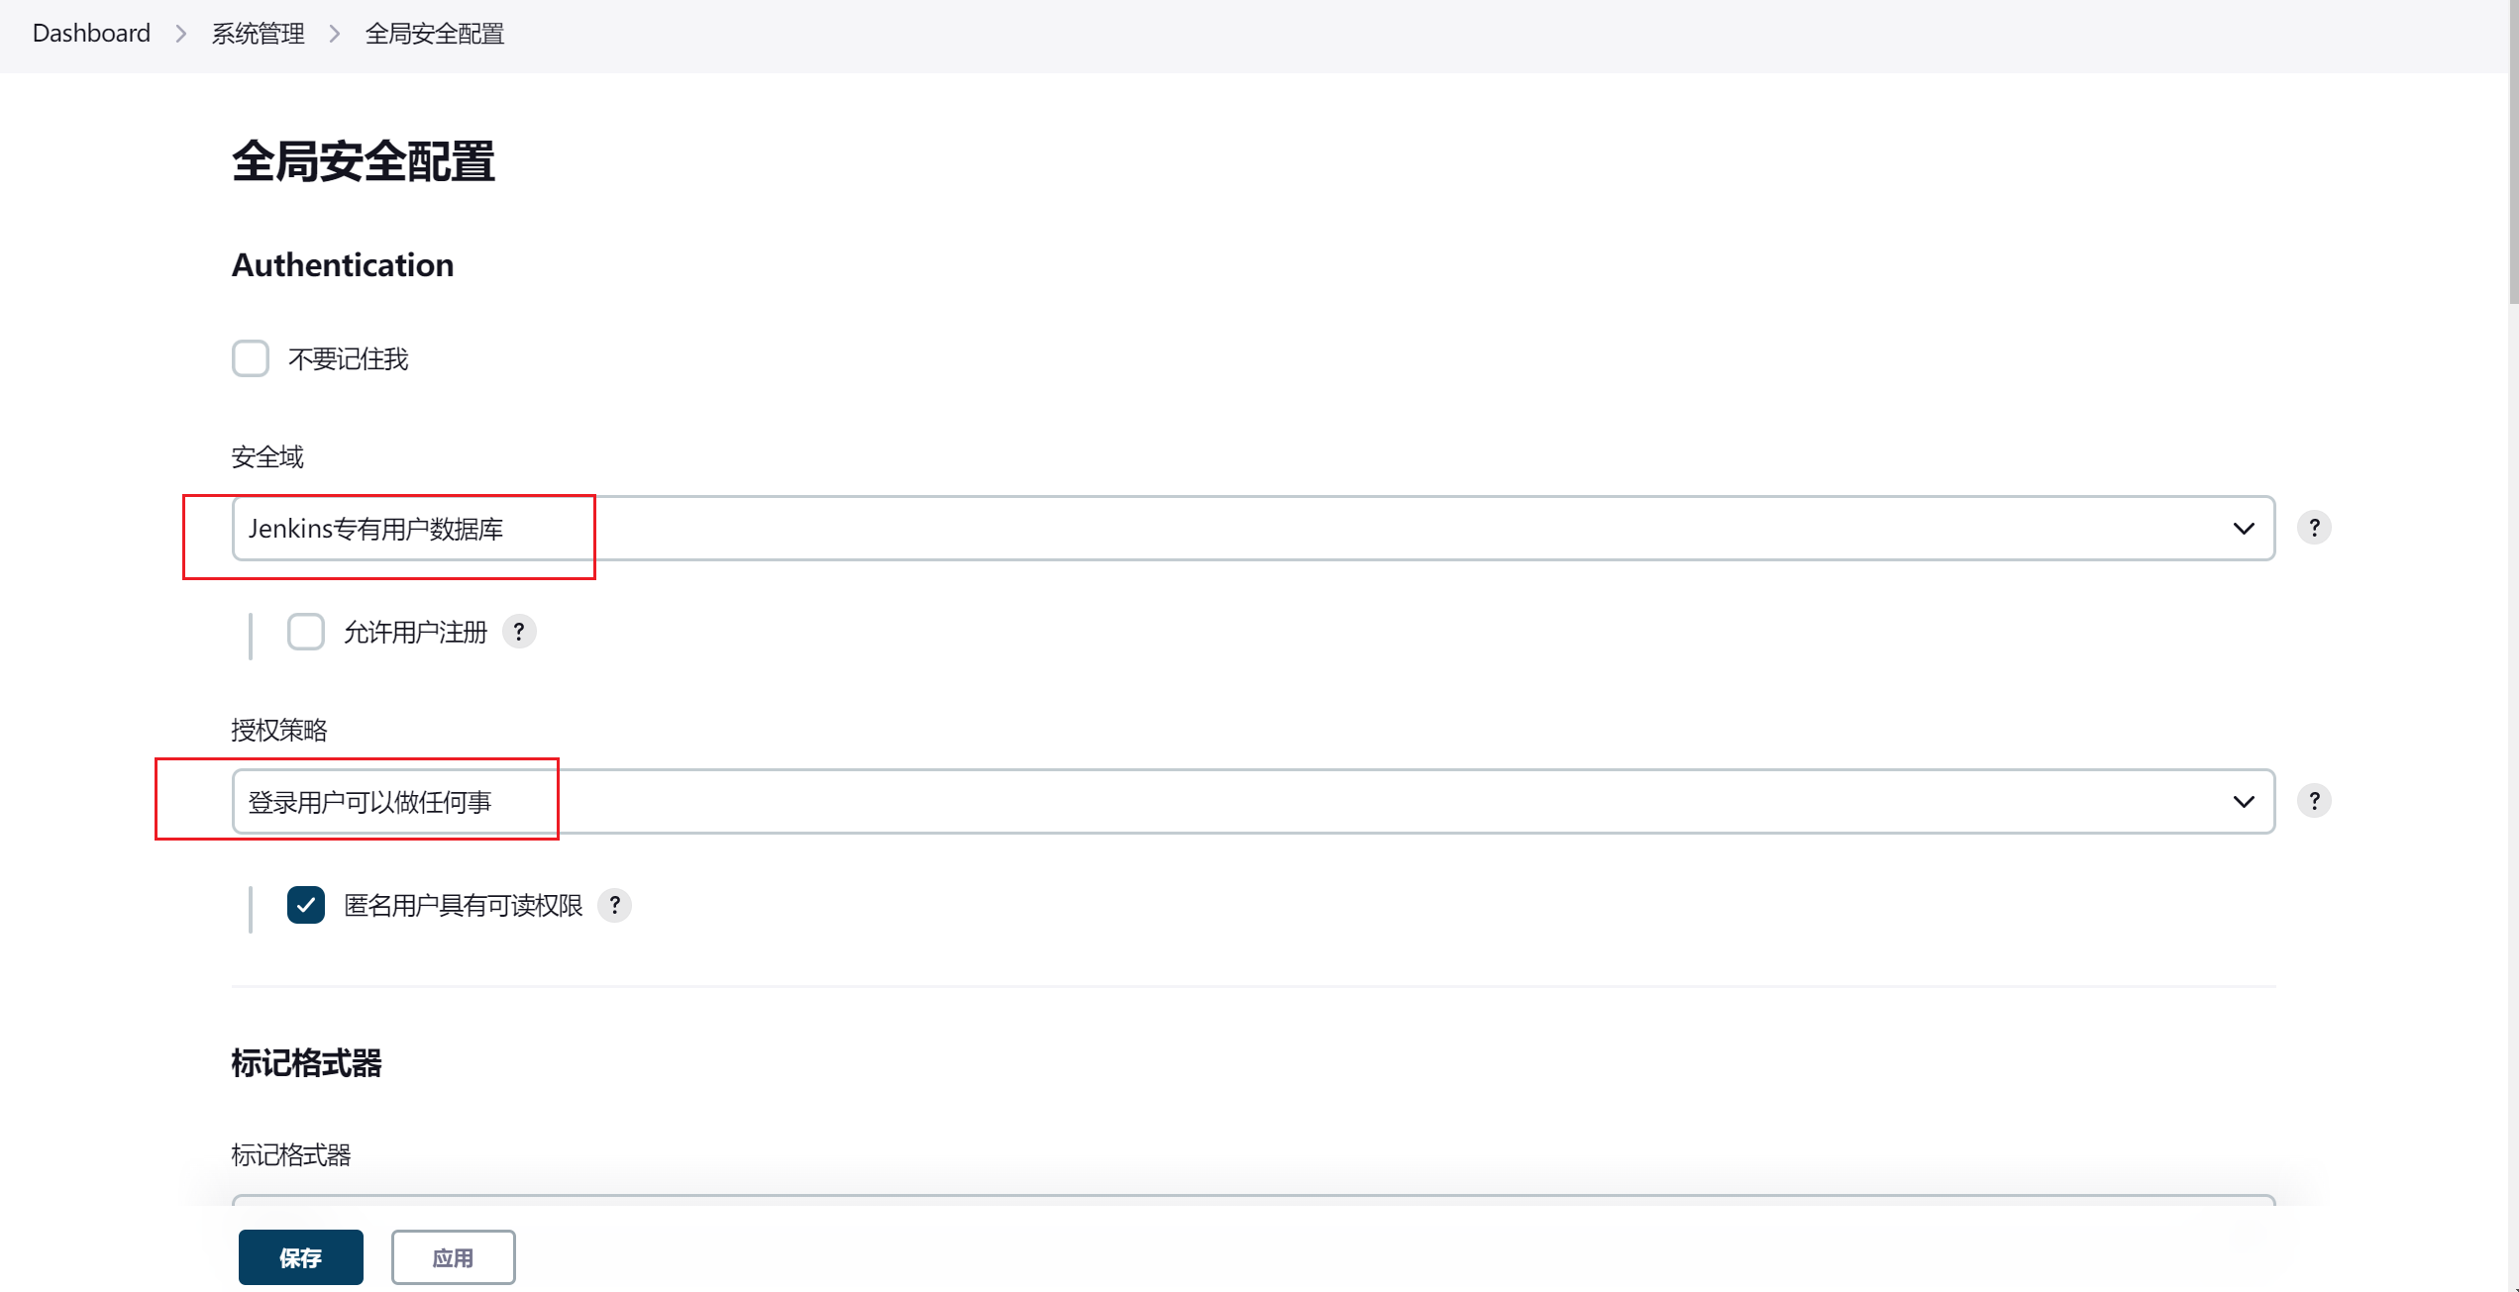This screenshot has width=2519, height=1292.
Task: Click the 保存 button
Action: pos(301,1257)
